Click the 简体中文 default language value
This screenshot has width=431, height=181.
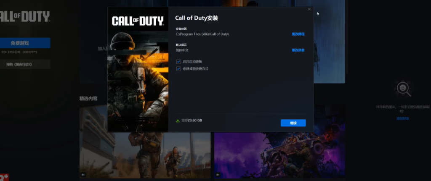(182, 50)
